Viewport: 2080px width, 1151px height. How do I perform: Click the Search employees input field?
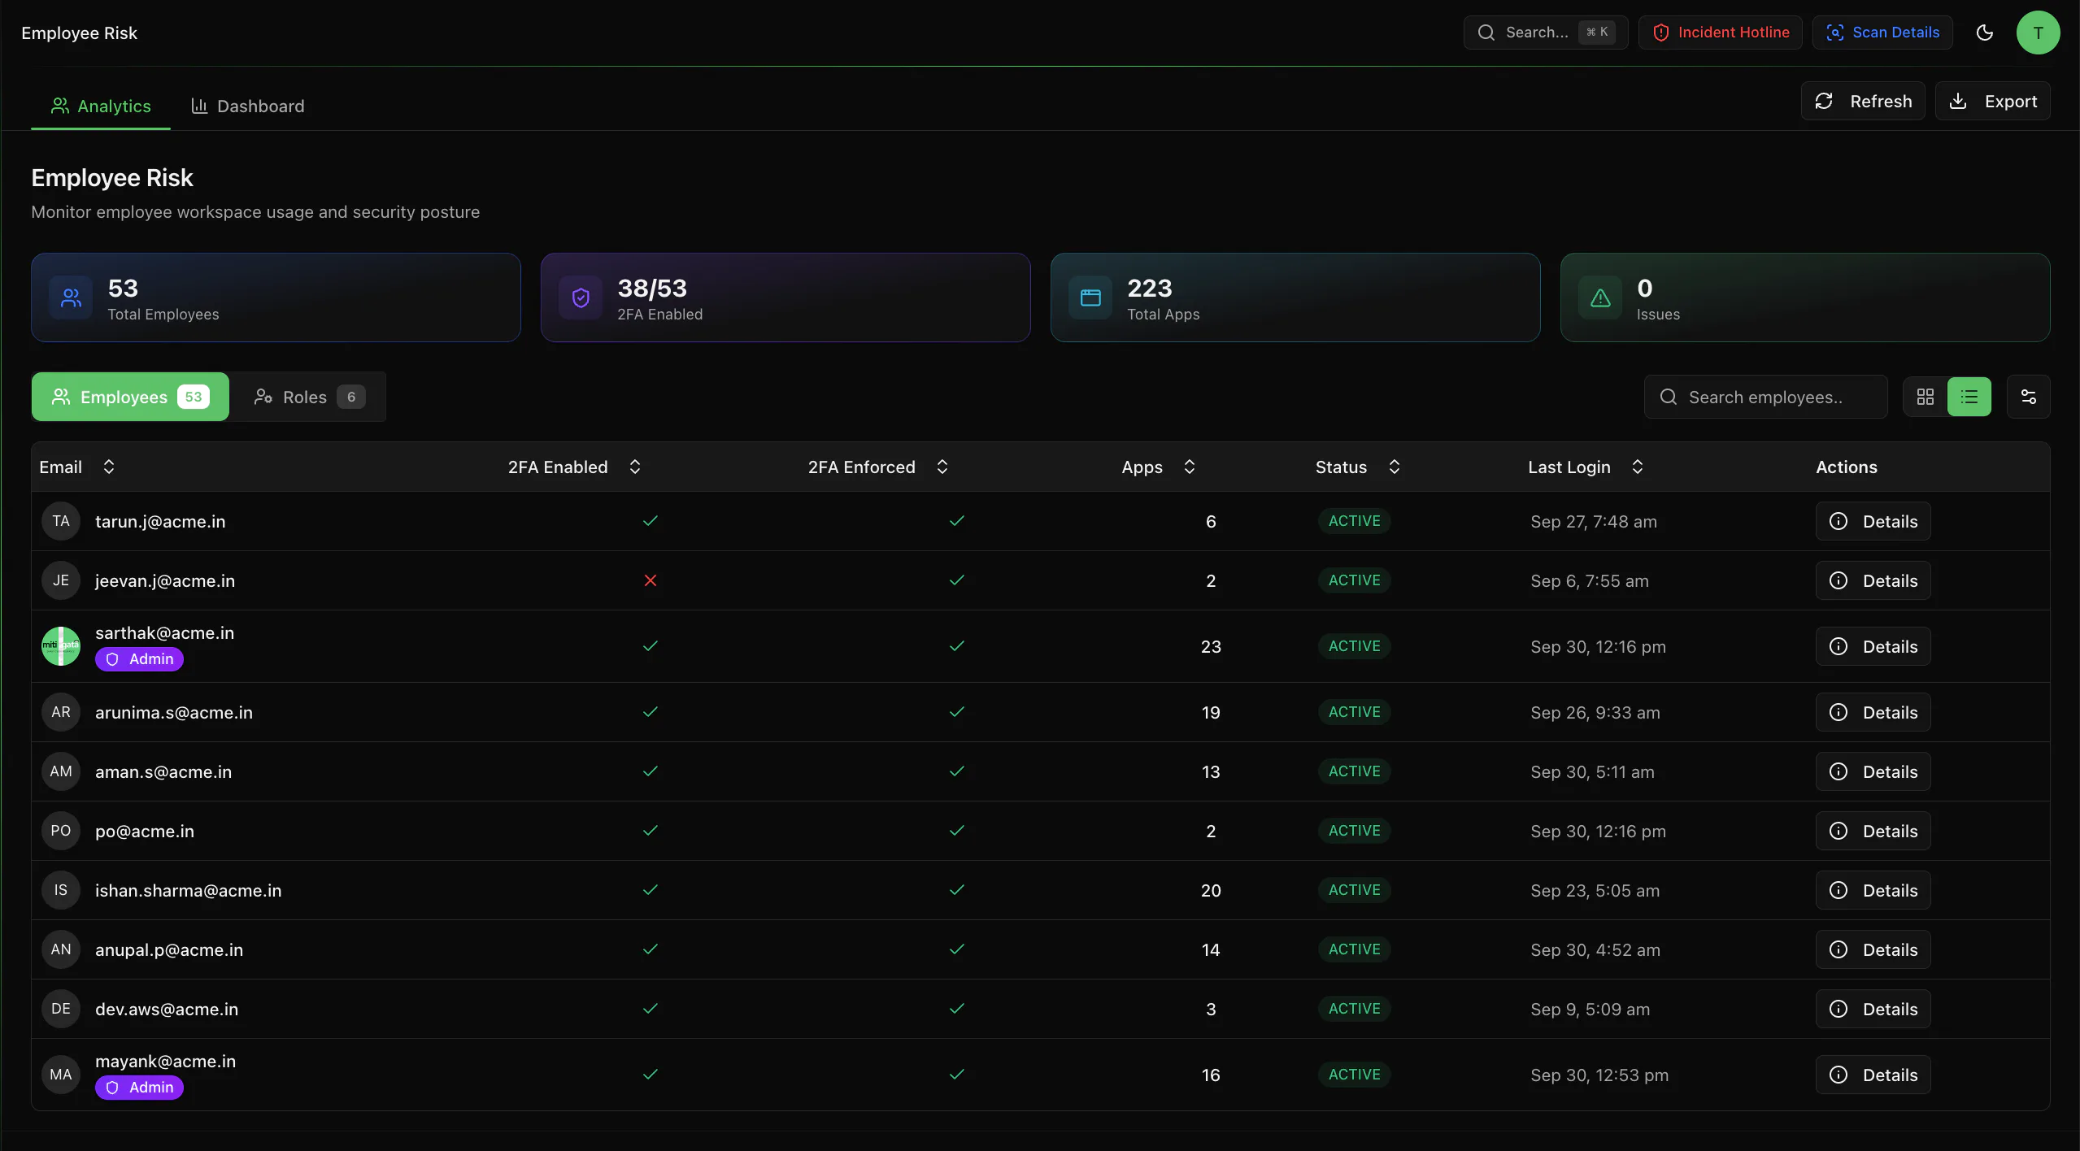[1766, 397]
